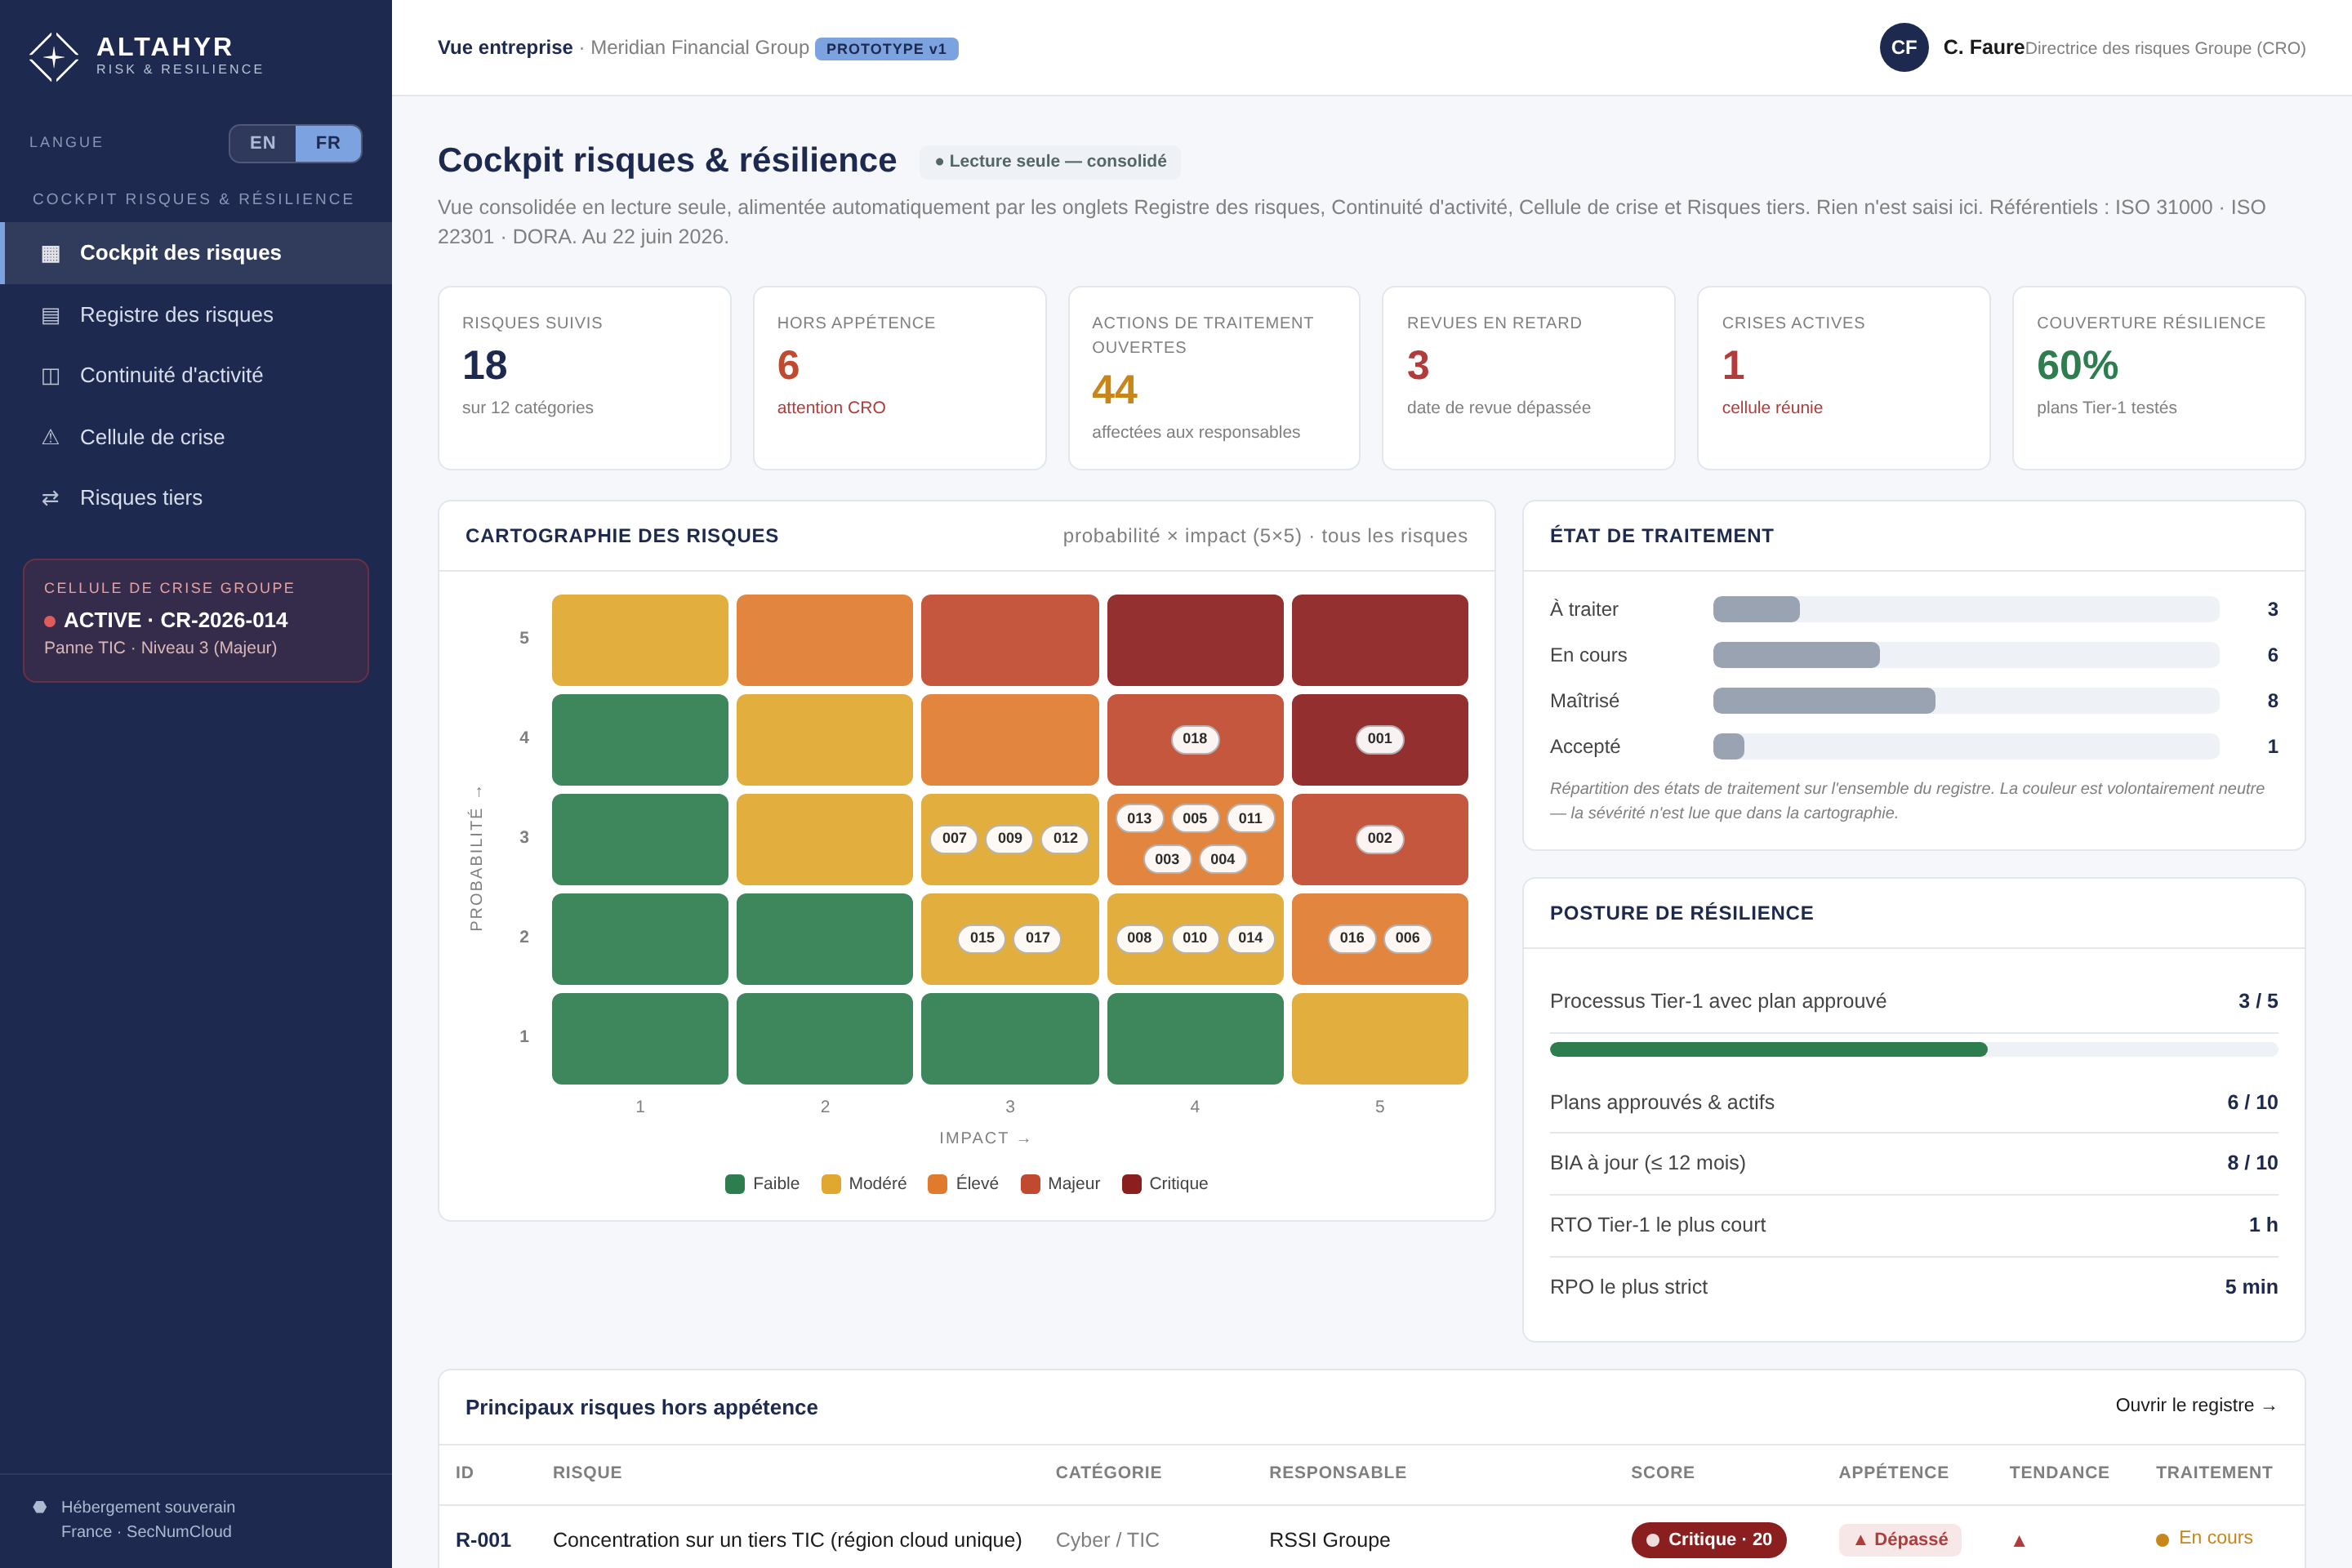Screen dimensions: 2352x1568
Task: Click the Hébergement souverain hexagon icon
Action: (40, 1507)
